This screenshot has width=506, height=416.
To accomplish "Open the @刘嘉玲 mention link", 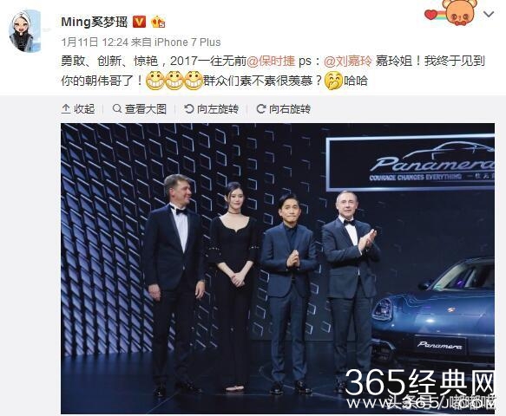I will point(347,61).
